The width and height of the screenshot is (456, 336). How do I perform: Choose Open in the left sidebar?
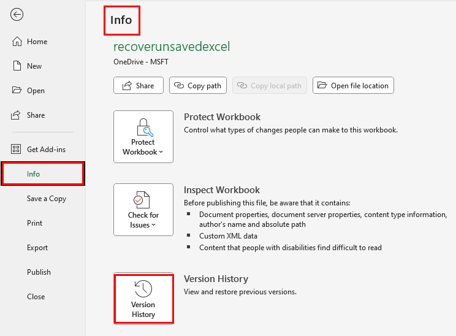click(x=36, y=91)
